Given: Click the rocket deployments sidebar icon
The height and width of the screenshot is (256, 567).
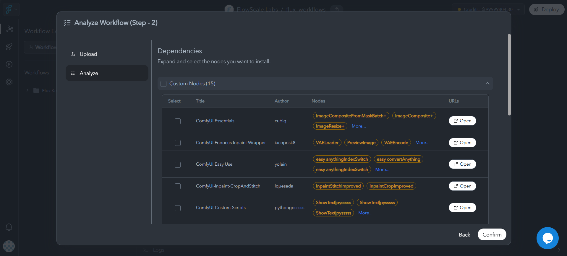Looking at the screenshot, I should coord(9,47).
